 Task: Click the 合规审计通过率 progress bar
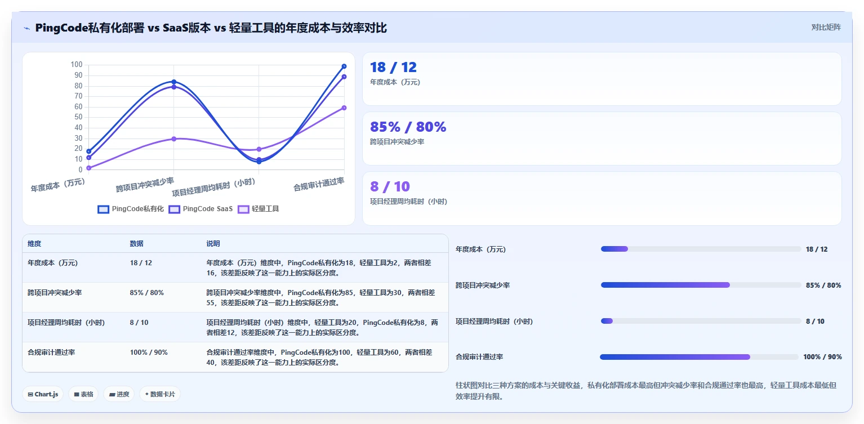click(699, 357)
